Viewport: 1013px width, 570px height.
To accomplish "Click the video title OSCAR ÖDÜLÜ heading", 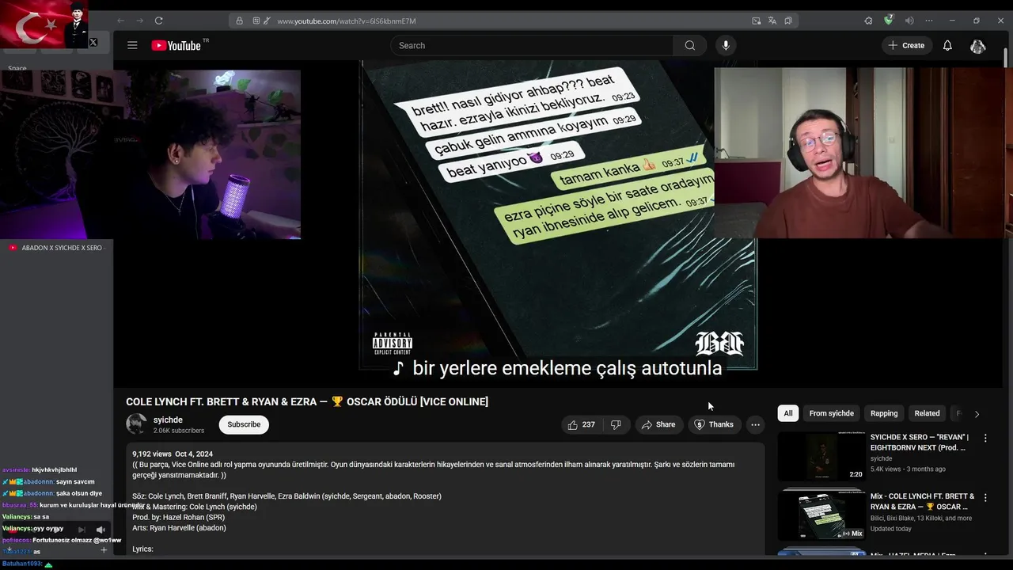I will tap(307, 401).
